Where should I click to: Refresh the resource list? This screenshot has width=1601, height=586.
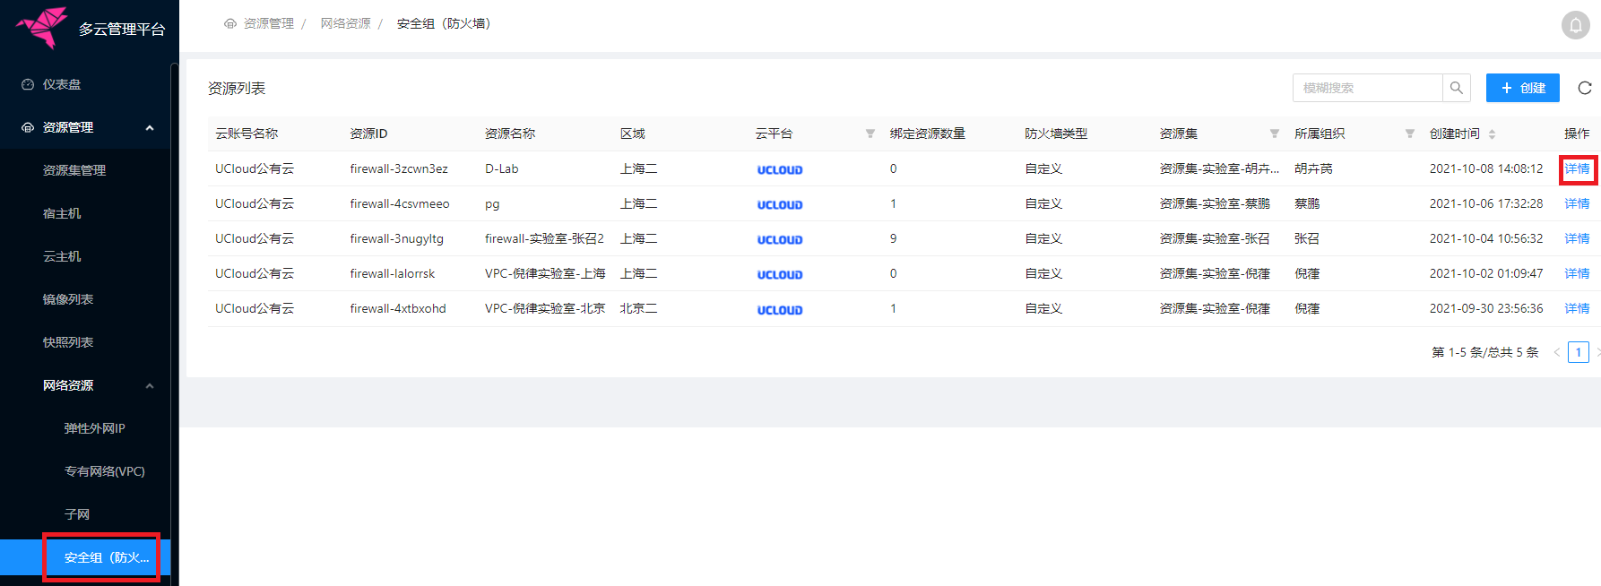click(1585, 88)
